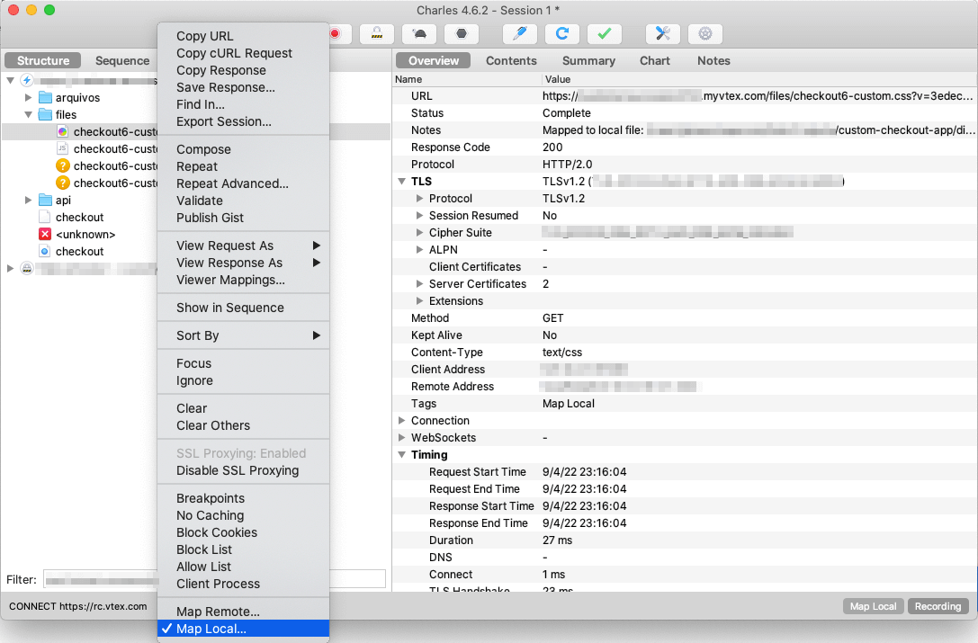Collapse the TLS section
The height and width of the screenshot is (643, 978).
tap(401, 182)
